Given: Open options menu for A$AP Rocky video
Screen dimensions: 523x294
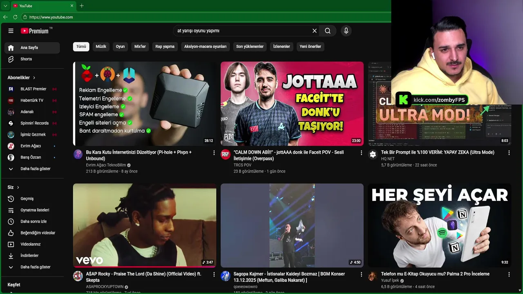Looking at the screenshot, I should (x=214, y=274).
